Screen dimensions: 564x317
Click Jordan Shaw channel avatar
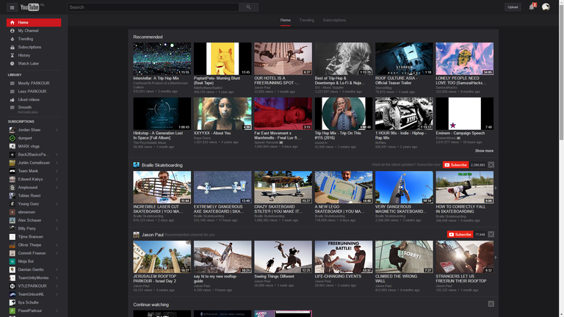(x=12, y=130)
